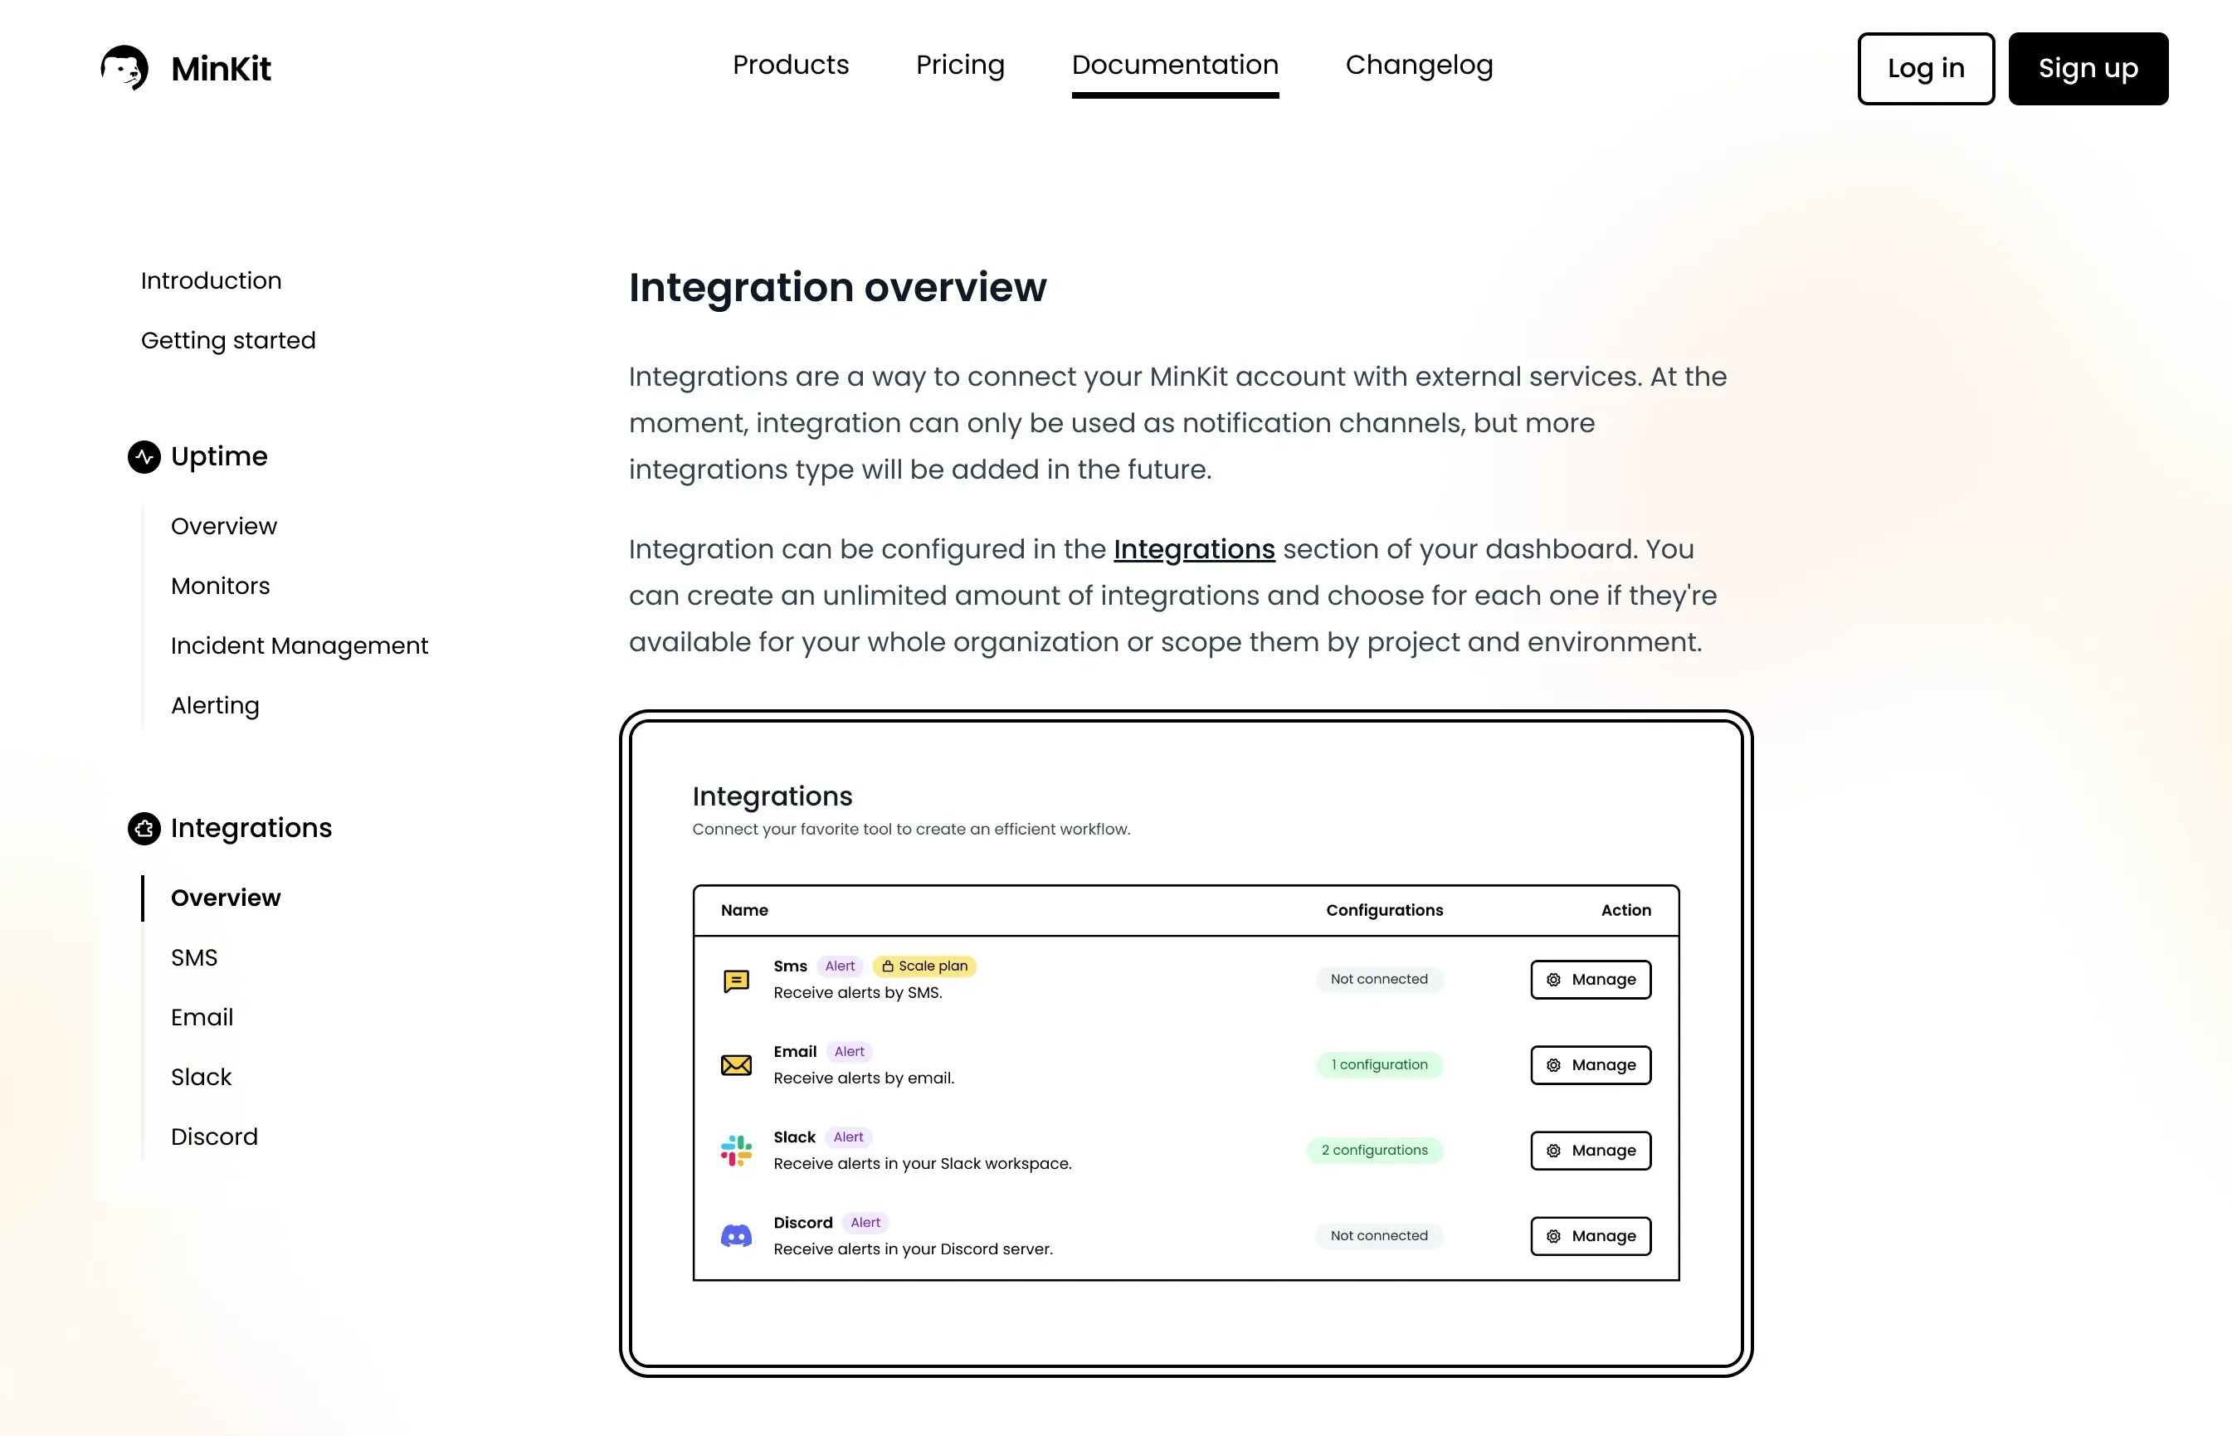Click Manage for the Discord integration
Screen dimensions: 2232x1436
[x=1591, y=1236]
